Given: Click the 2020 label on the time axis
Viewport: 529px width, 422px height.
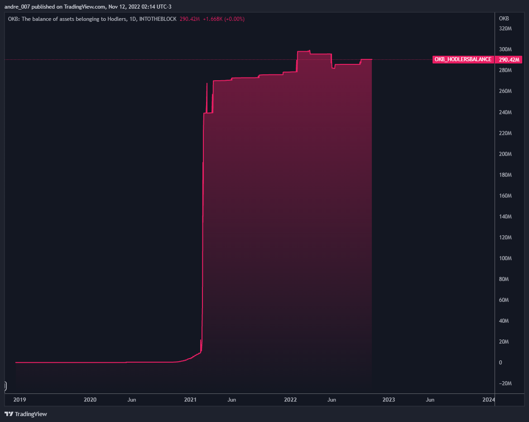Looking at the screenshot, I should click(90, 400).
